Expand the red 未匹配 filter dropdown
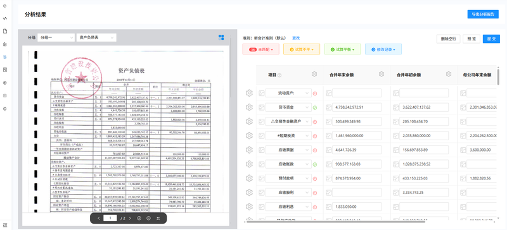Image resolution: width=507 pixels, height=230 pixels. [260, 49]
